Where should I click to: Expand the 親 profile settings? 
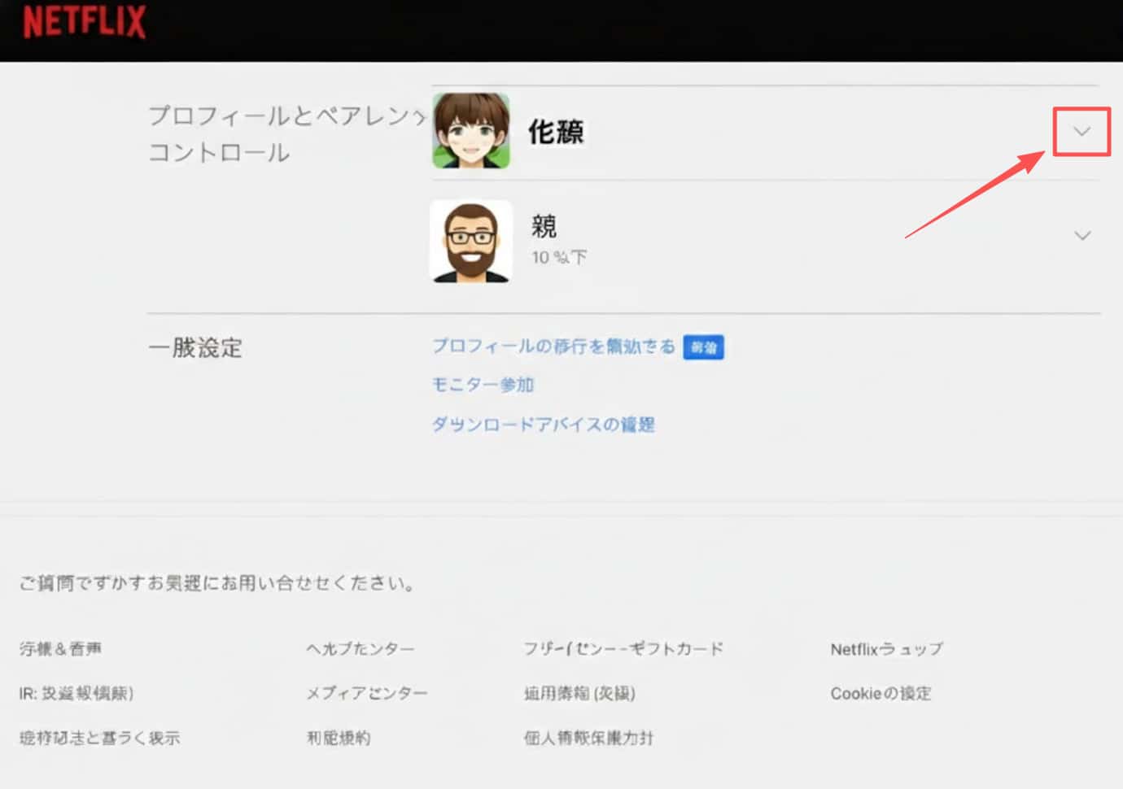coord(1082,236)
